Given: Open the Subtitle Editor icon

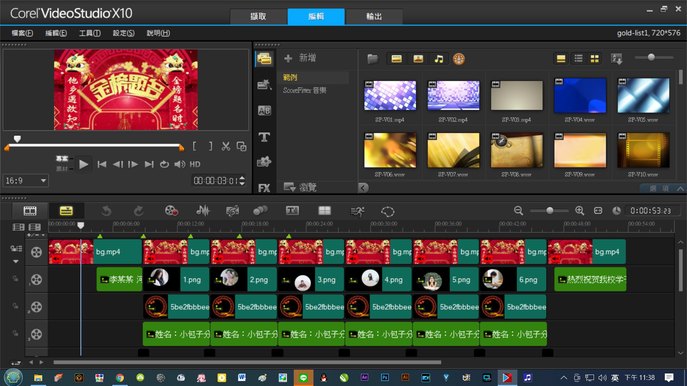Looking at the screenshot, I should click(292, 211).
